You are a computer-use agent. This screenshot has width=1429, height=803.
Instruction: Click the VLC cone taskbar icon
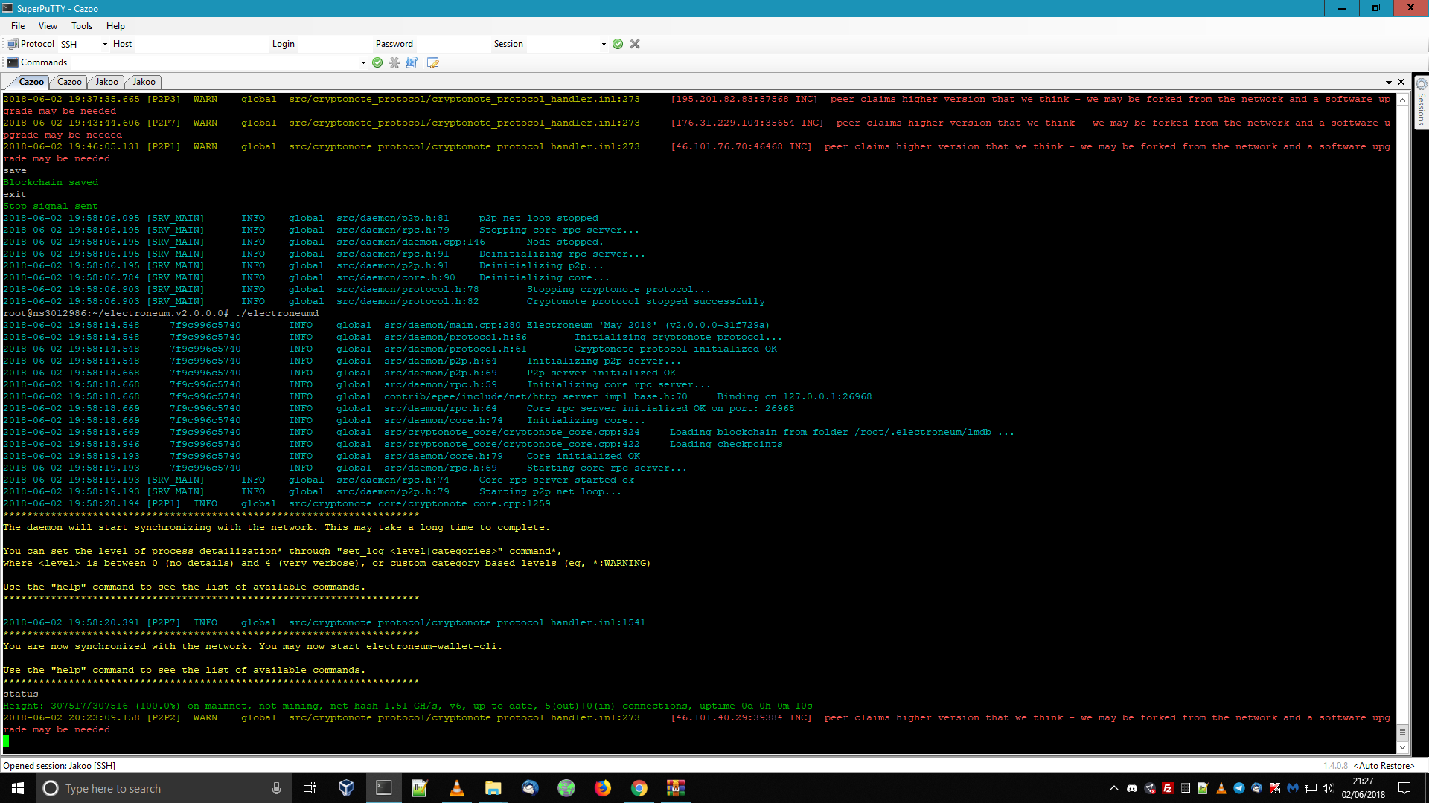click(457, 788)
